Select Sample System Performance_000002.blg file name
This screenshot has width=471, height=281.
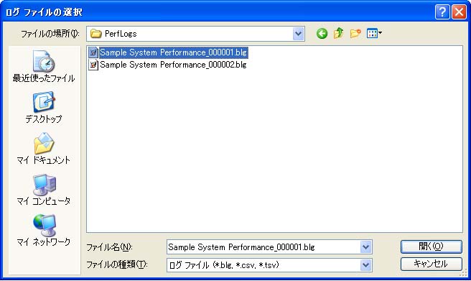(x=173, y=64)
